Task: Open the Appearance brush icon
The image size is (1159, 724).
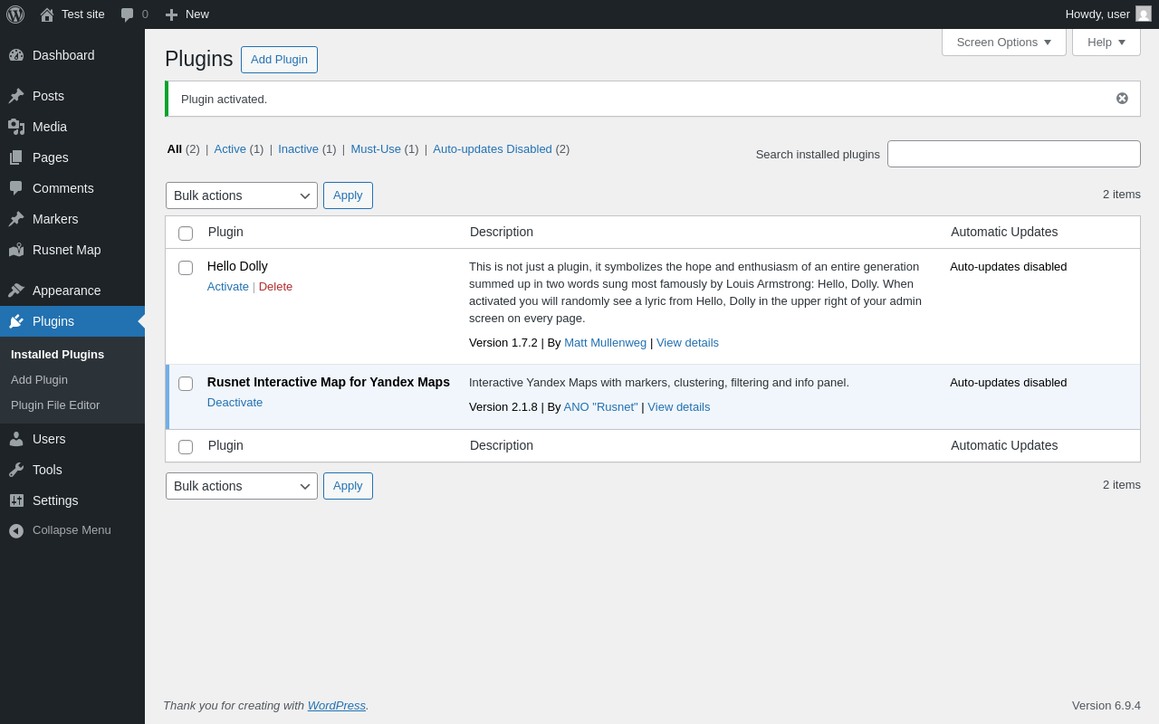Action: click(x=16, y=291)
